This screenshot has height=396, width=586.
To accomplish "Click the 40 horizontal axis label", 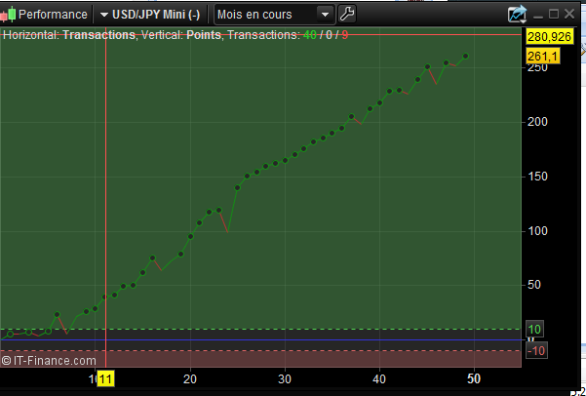I will (x=379, y=379).
